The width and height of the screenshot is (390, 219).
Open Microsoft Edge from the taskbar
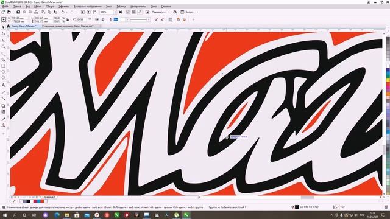click(57, 215)
